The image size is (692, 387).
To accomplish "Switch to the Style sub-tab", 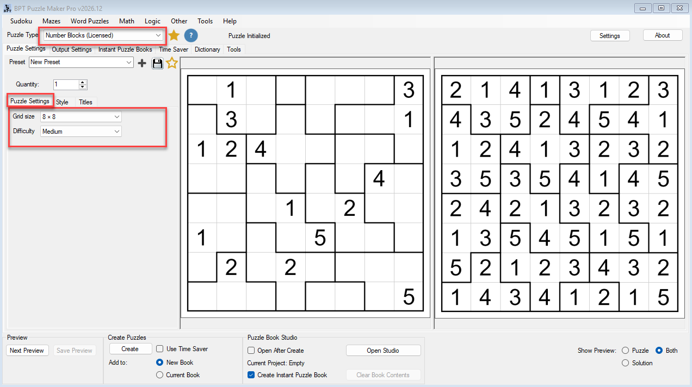I will pos(63,102).
